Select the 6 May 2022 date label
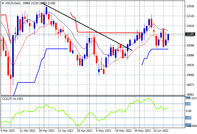This screenshot has width=197, height=134. click(x=104, y=131)
